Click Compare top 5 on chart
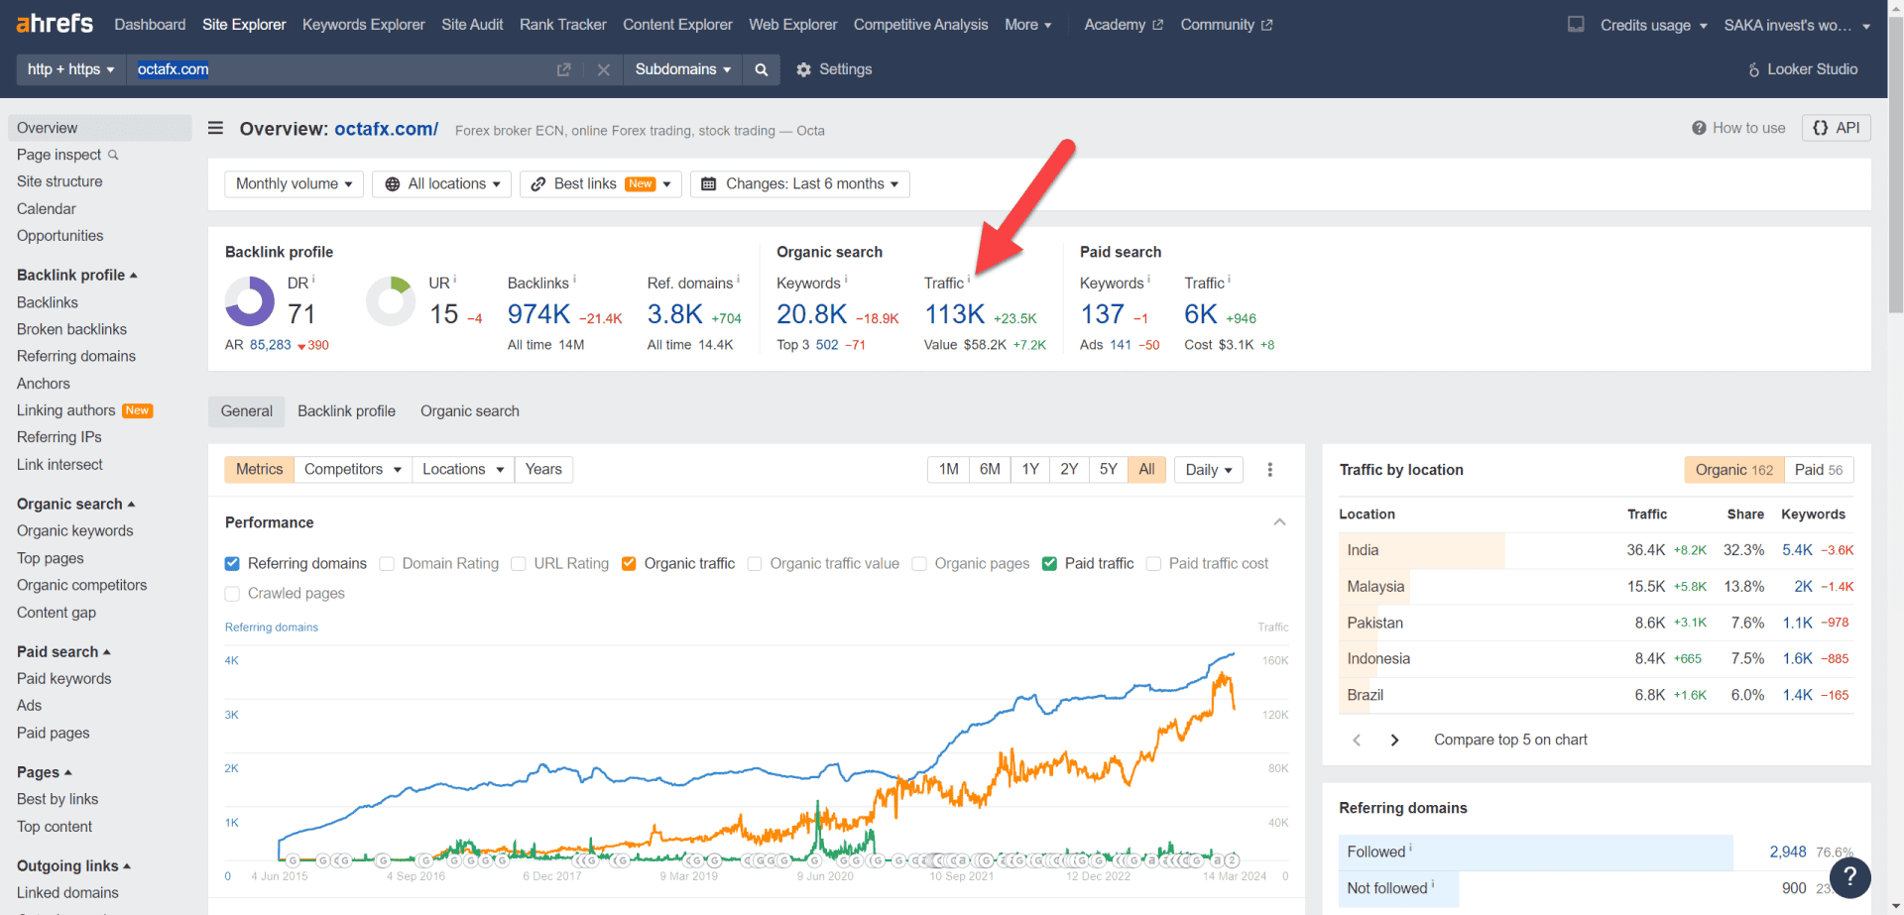 (1510, 740)
